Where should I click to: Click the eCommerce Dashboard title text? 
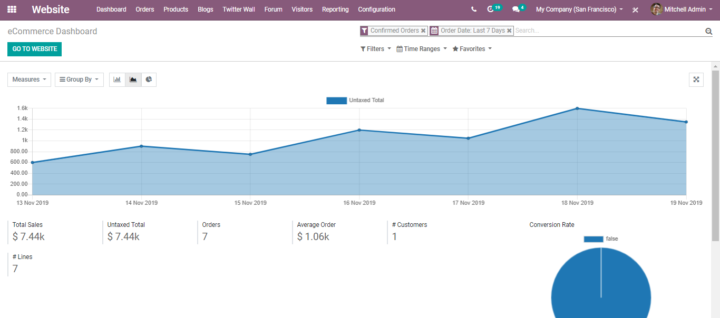coord(52,31)
